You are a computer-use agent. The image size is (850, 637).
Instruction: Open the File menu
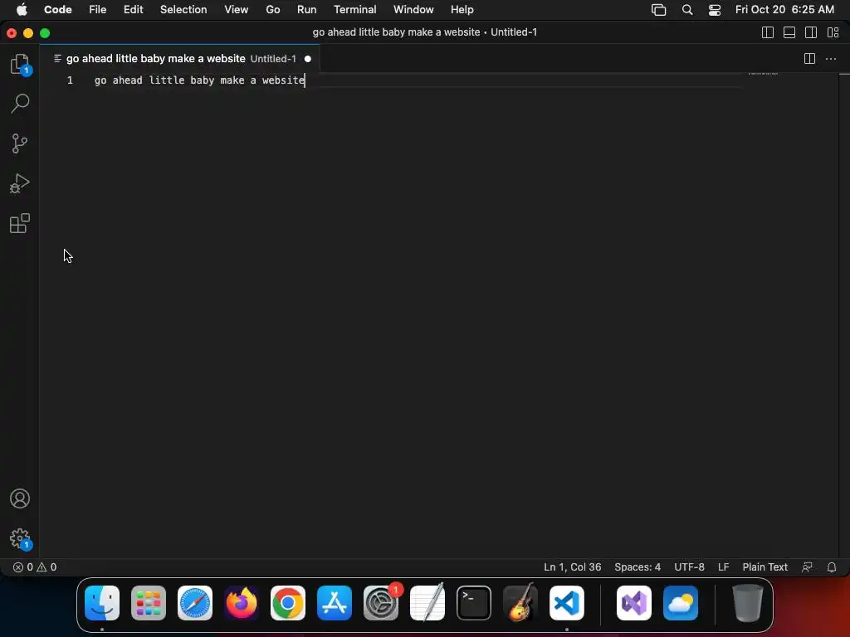point(98,10)
